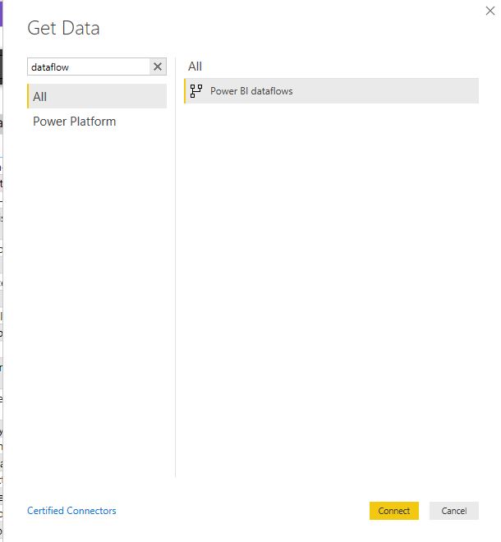Select the Power Platform category

75,122
